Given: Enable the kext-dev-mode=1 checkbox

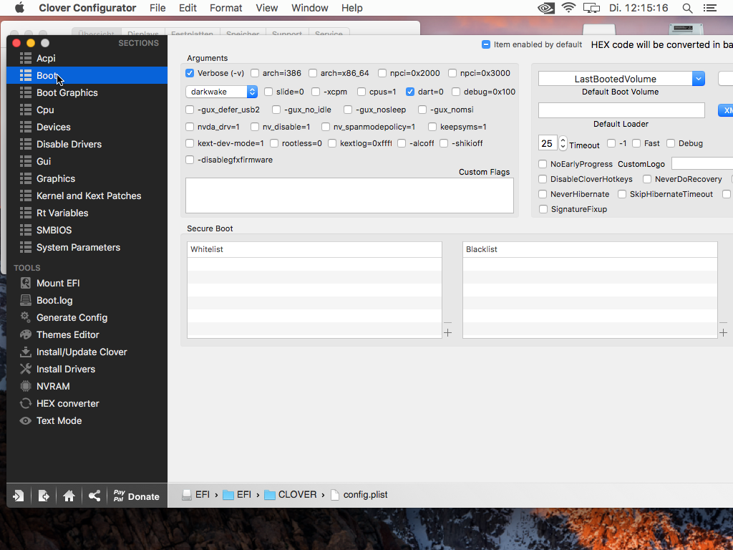Looking at the screenshot, I should click(190, 143).
